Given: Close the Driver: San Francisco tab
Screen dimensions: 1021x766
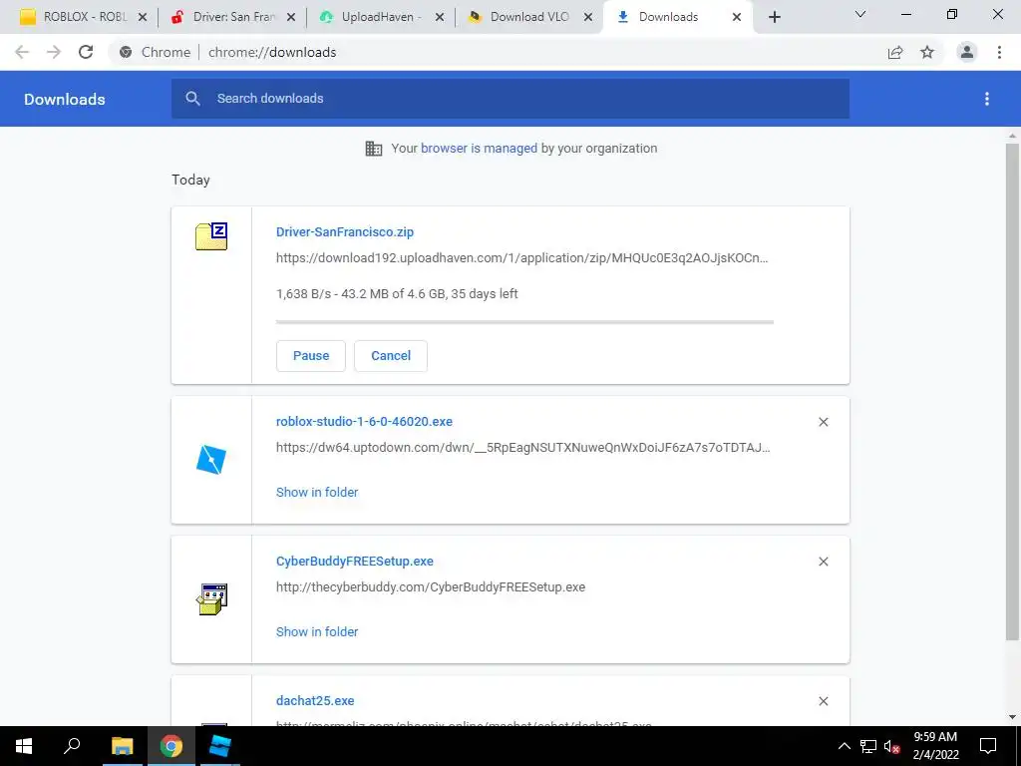Looking at the screenshot, I should [x=291, y=18].
